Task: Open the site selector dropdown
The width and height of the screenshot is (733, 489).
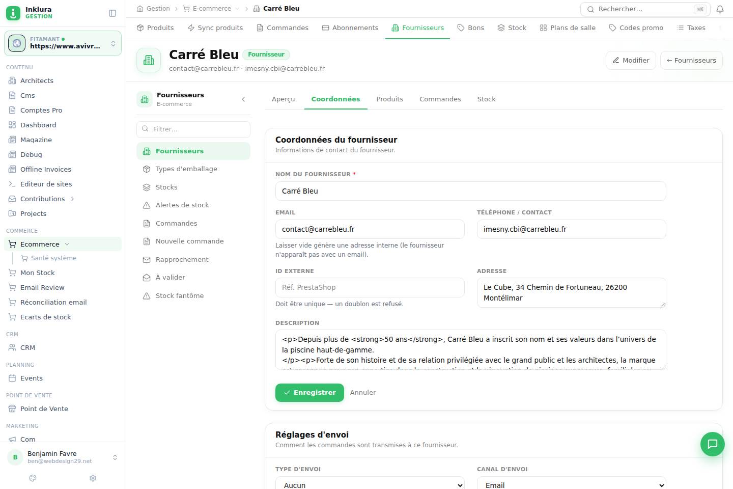Action: pos(63,43)
